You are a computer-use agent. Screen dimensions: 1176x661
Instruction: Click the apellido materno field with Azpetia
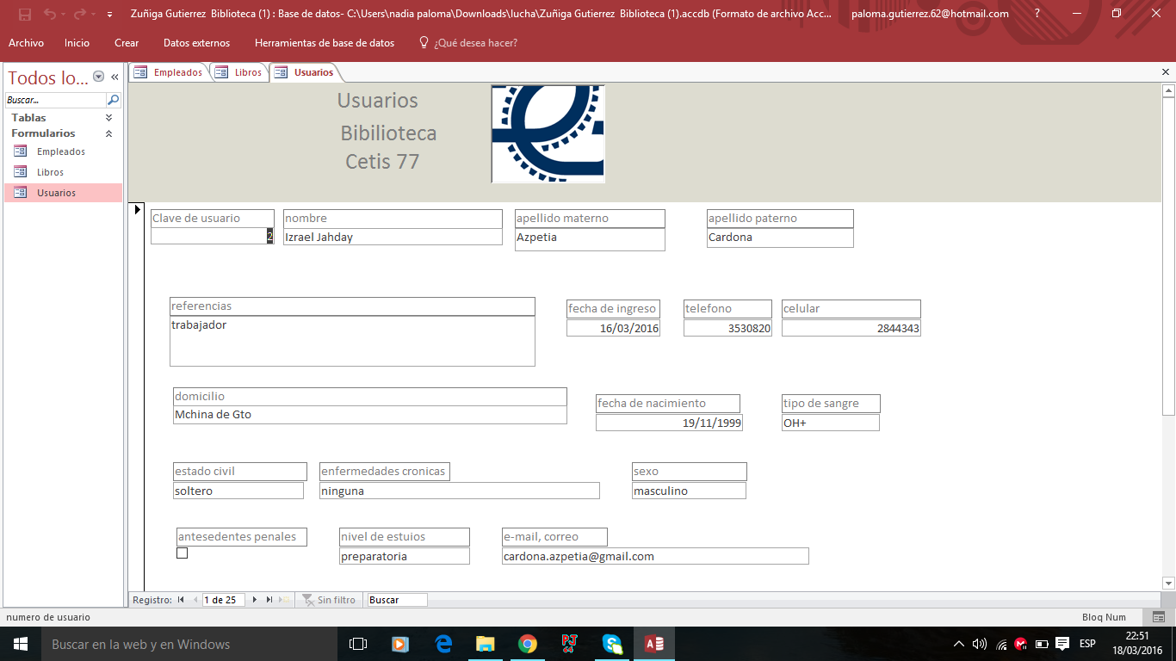590,239
